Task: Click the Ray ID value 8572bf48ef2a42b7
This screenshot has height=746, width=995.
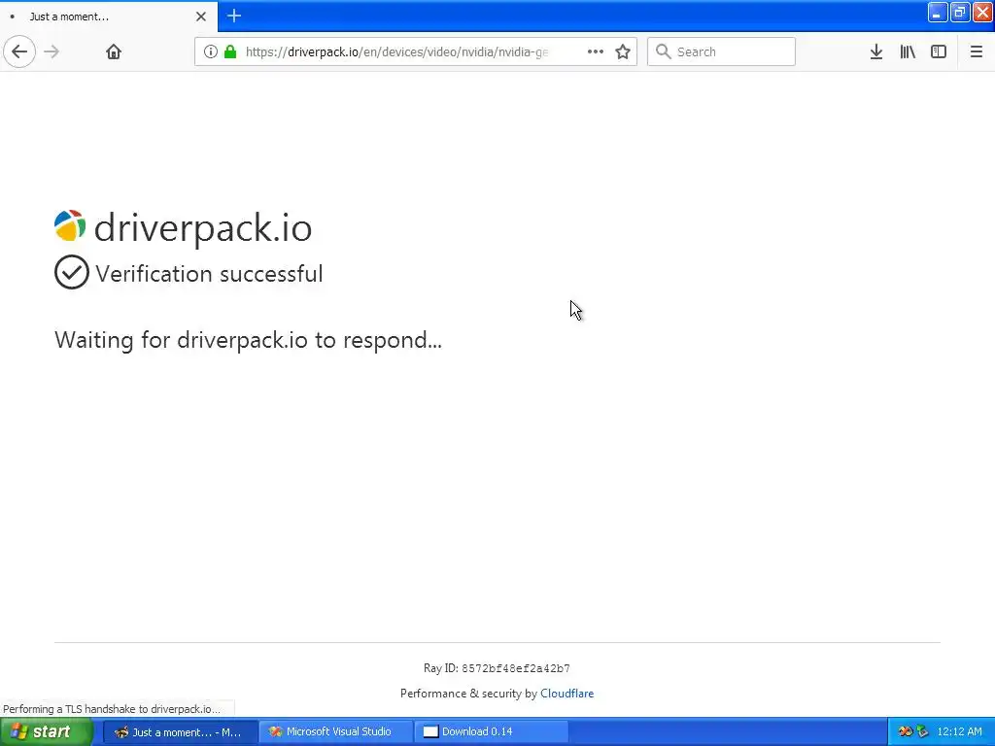Action: pos(515,668)
